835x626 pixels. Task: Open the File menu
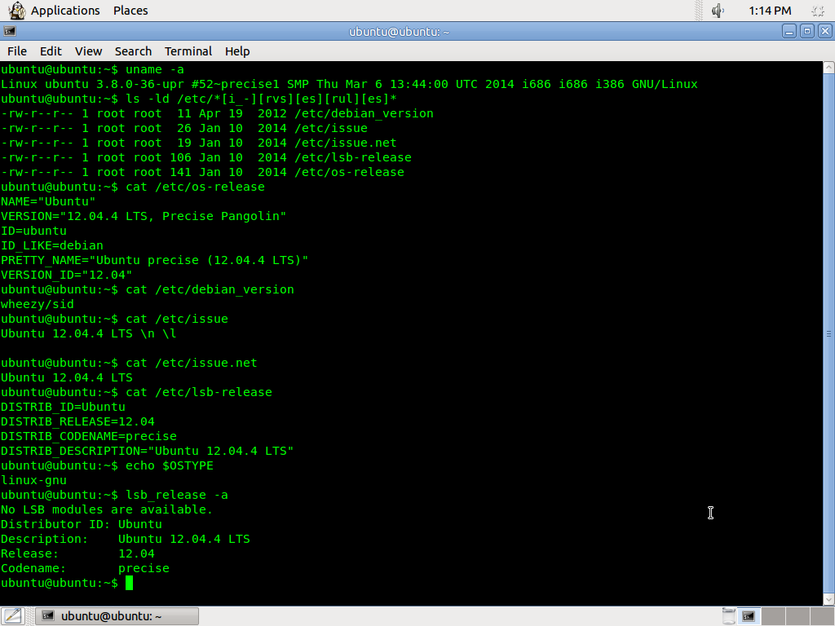(x=17, y=51)
